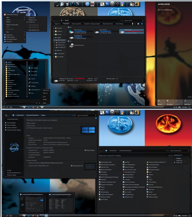
Task: Expand the Sort by submenu arrow
Action: 24,20
